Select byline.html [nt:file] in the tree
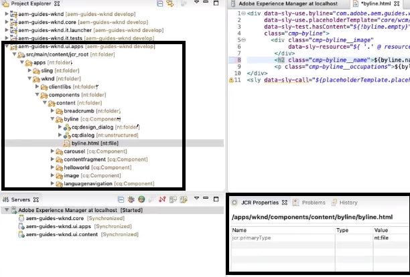 point(95,143)
